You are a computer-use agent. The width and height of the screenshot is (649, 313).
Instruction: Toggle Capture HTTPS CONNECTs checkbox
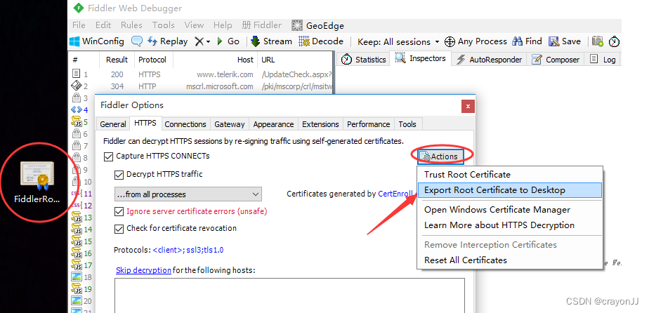coord(108,156)
